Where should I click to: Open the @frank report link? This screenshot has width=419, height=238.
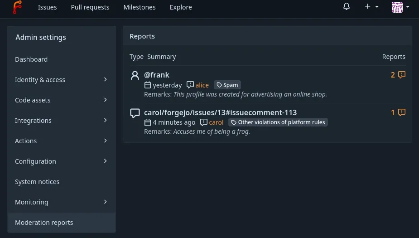coord(157,75)
